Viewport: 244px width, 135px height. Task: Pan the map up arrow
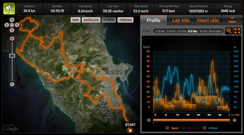tap(12, 20)
